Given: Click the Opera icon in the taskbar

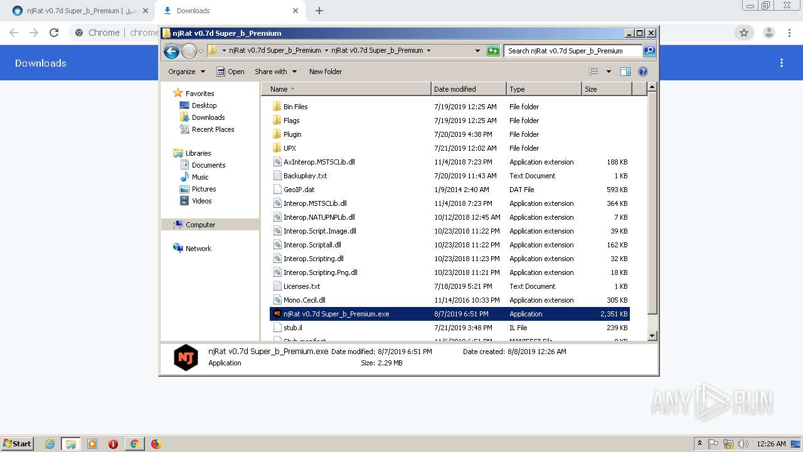Looking at the screenshot, I should pos(113,444).
